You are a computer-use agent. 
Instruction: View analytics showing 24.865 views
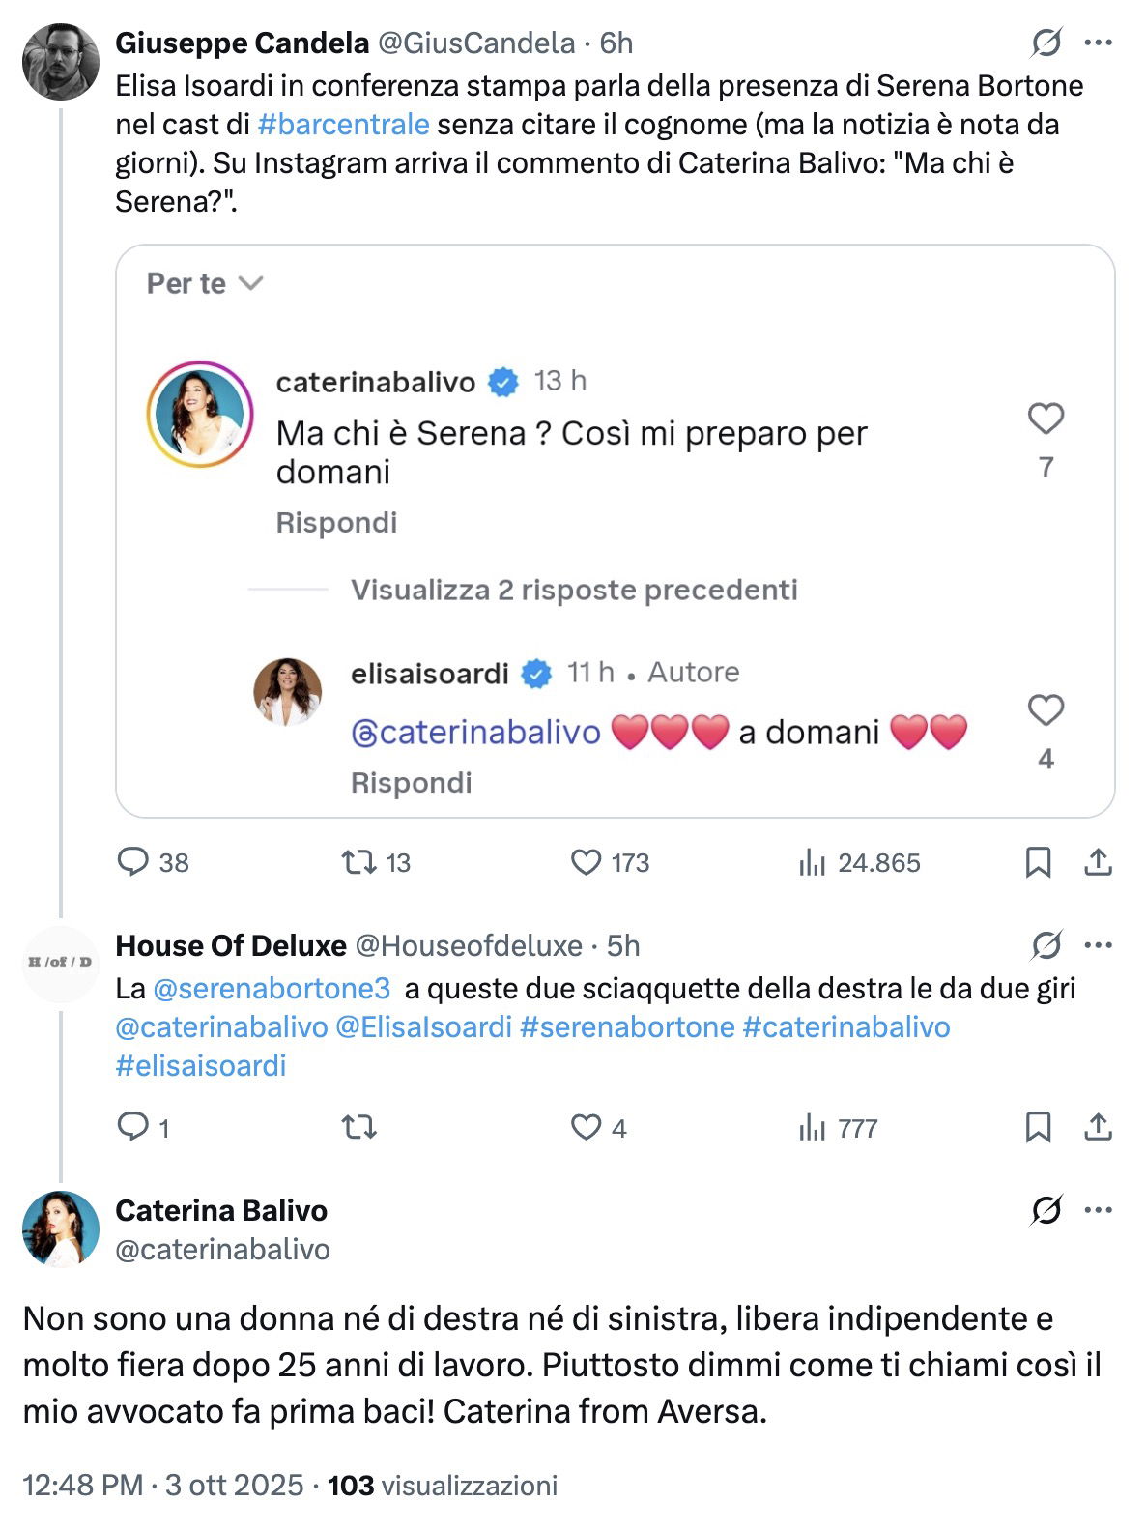pos(812,861)
